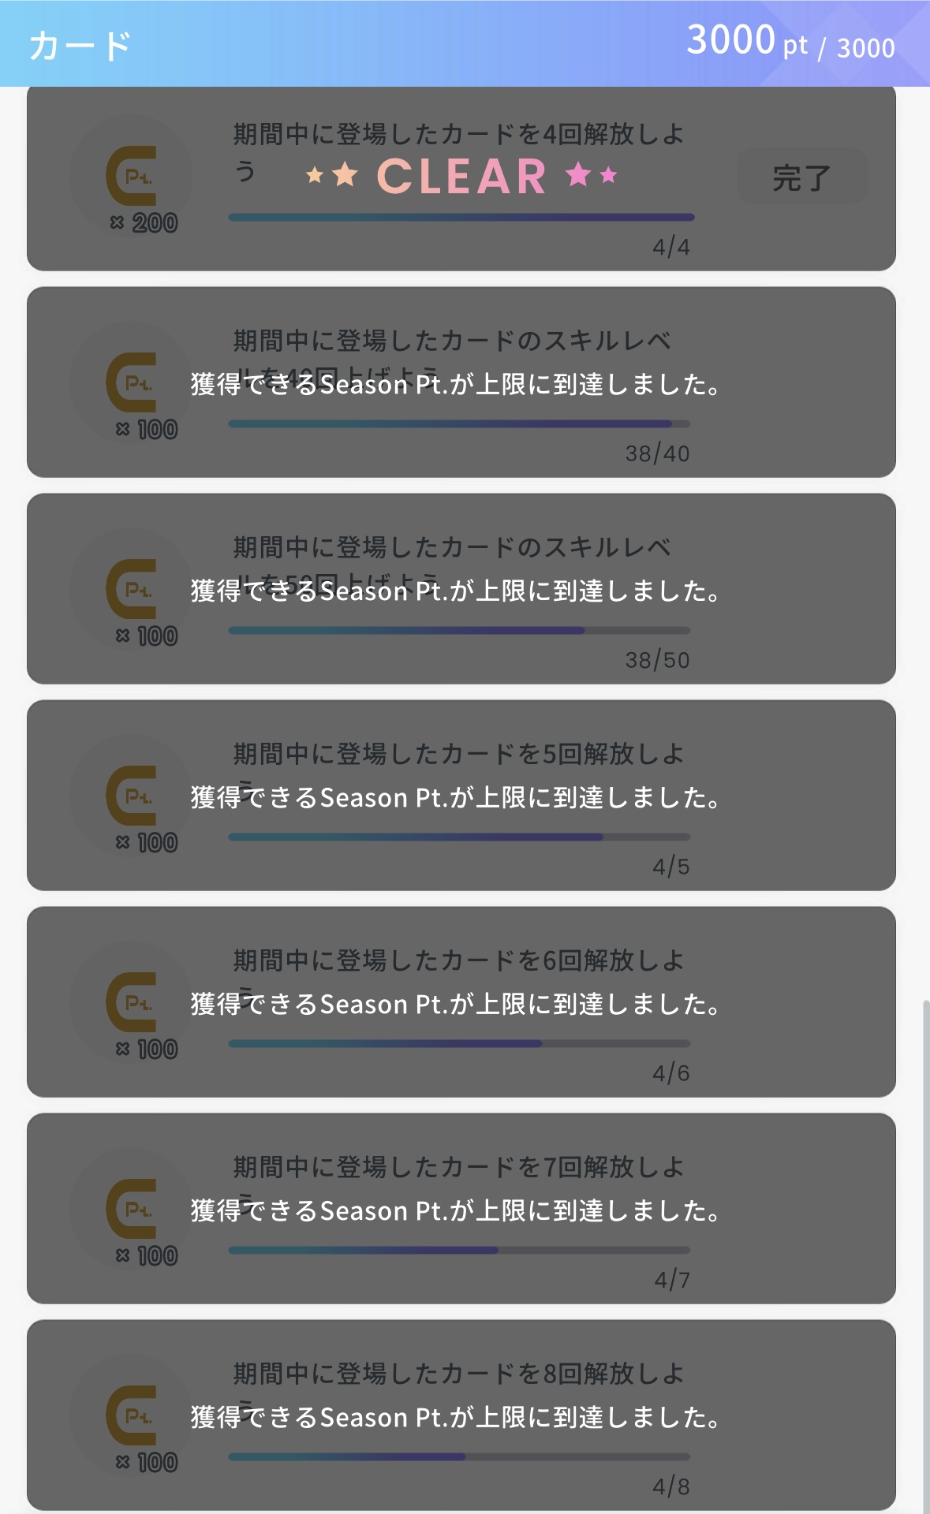Tap the 完了 button on cleared mission
Screen dimensions: 930x1514
(801, 177)
